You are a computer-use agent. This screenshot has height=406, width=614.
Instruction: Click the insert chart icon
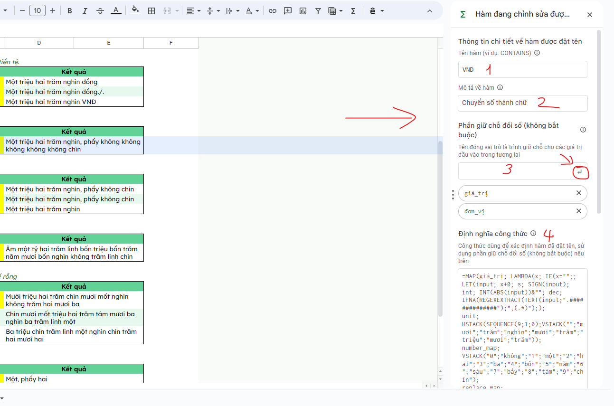pos(303,11)
